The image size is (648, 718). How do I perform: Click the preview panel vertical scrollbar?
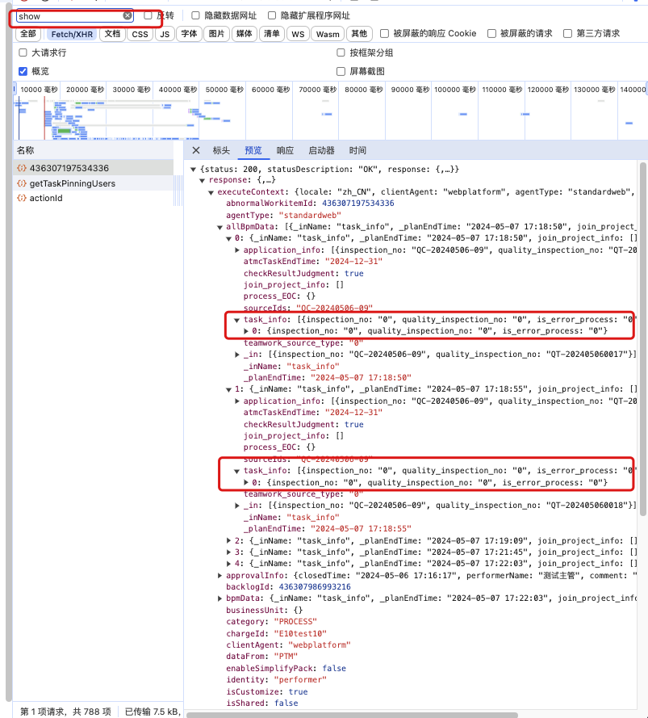click(x=643, y=339)
